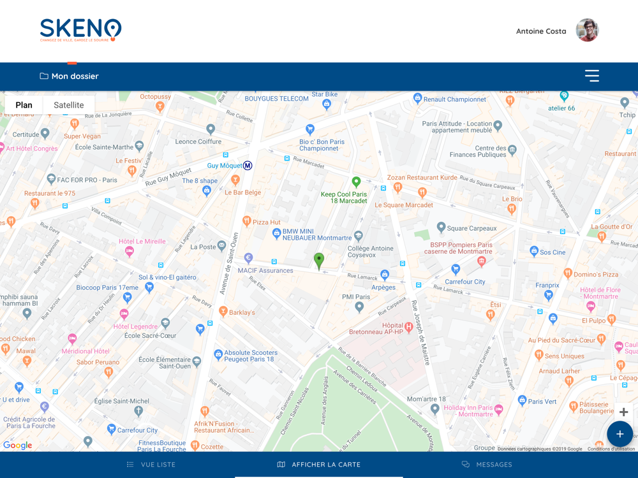The image size is (638, 478).
Task: Click Leonce Coiffure location marker
Action: pos(211,129)
